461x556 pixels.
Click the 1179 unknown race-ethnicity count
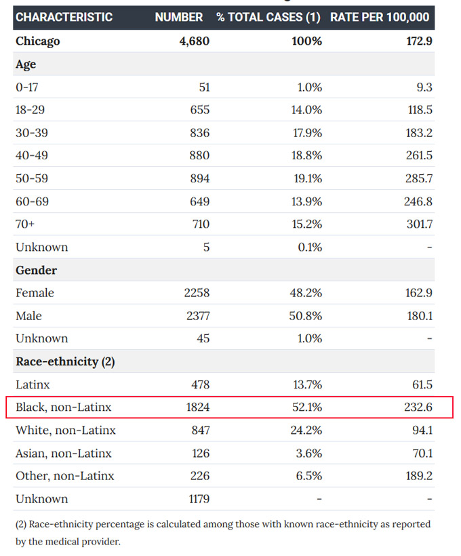click(199, 499)
